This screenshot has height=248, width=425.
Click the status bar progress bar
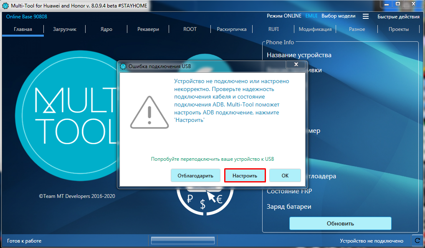pyautogui.click(x=183, y=240)
